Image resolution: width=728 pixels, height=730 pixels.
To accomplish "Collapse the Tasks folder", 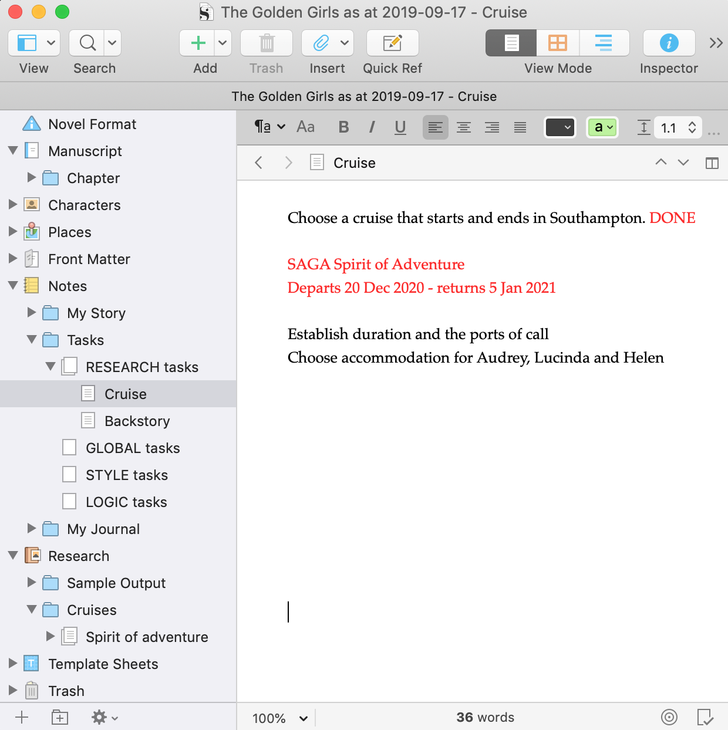I will (x=32, y=340).
